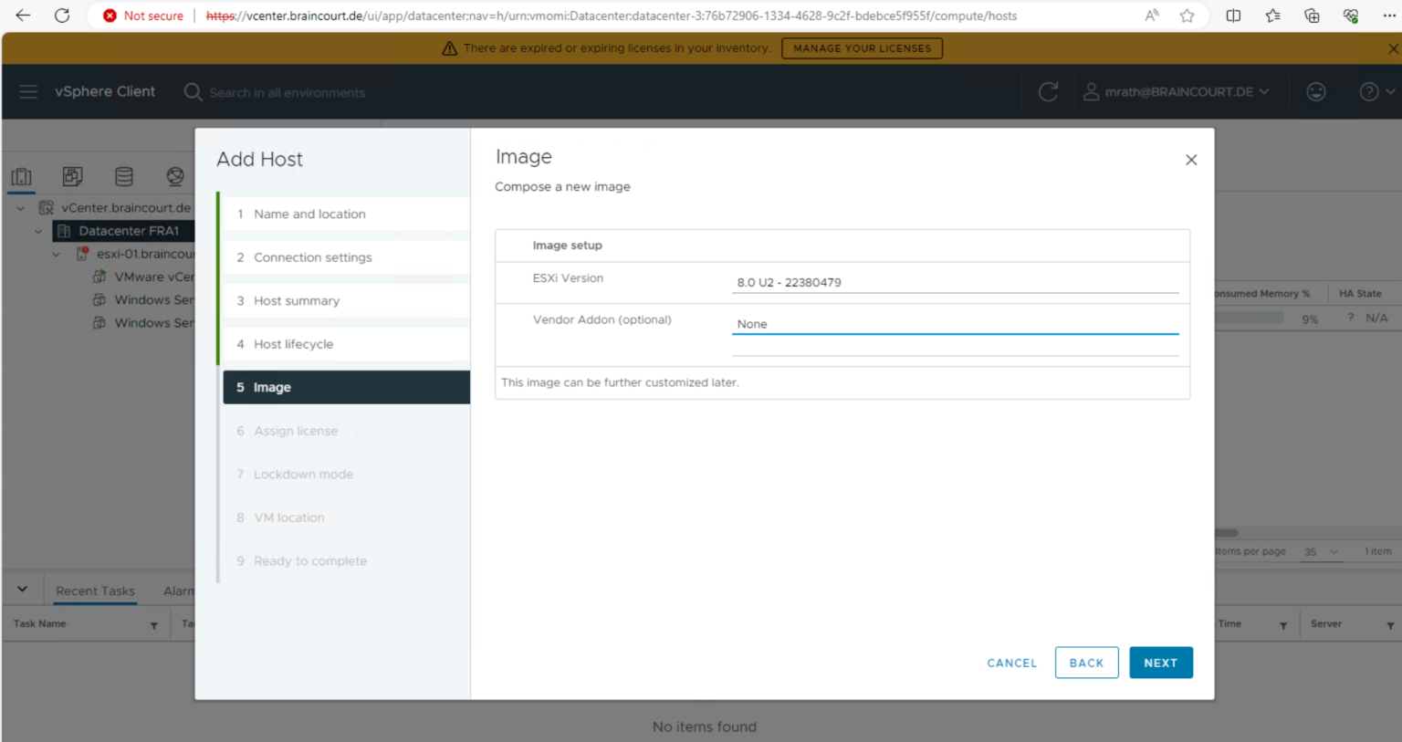Open the Hosts and Clusters inventory view
The height and width of the screenshot is (742, 1402).
[x=21, y=176]
